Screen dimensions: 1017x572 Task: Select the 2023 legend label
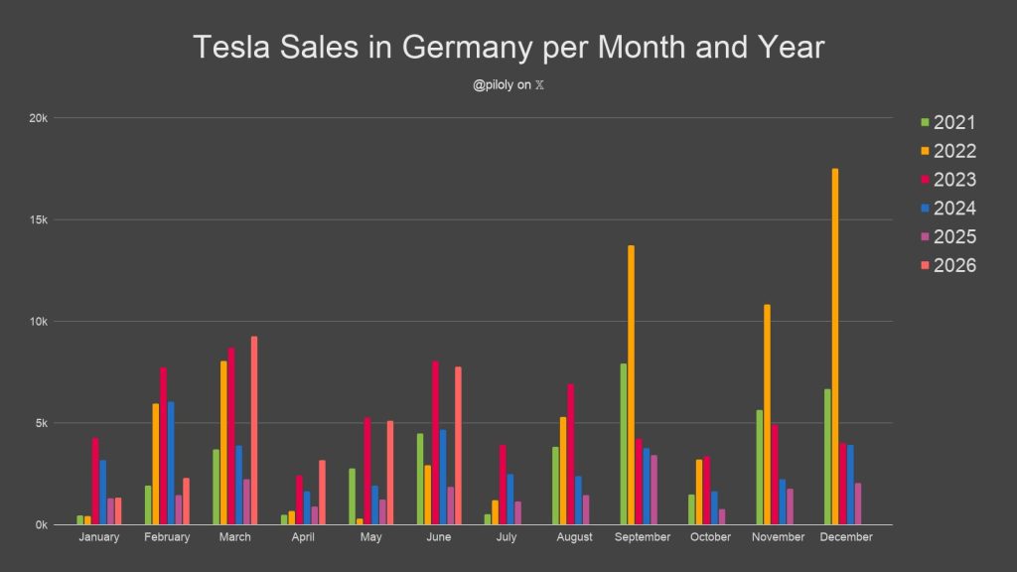click(954, 180)
